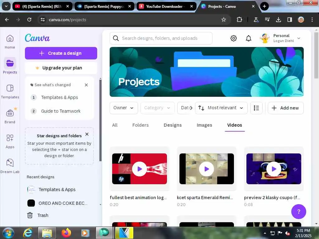This screenshot has width=319, height=239.
Task: Open the Brand kit sidebar icon
Action: [x=10, y=113]
